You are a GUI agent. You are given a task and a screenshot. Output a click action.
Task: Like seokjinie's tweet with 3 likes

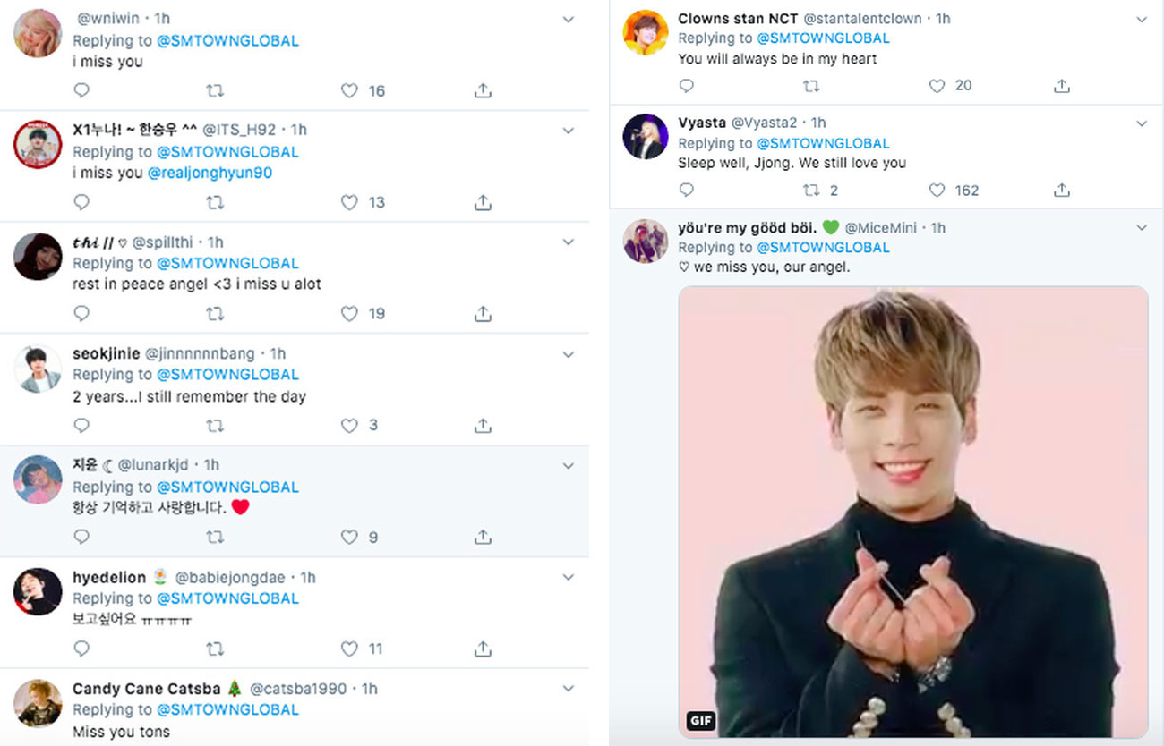(350, 425)
